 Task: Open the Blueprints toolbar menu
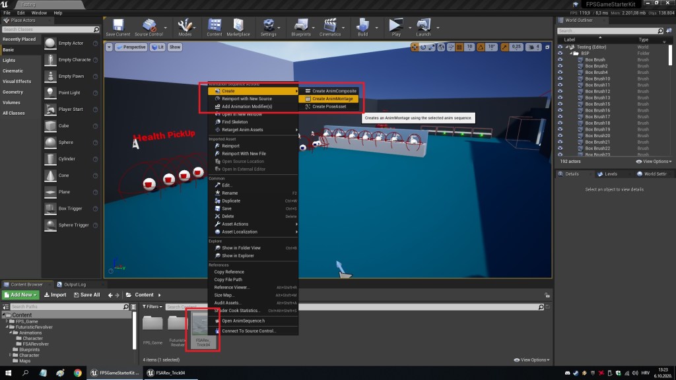coord(300,26)
